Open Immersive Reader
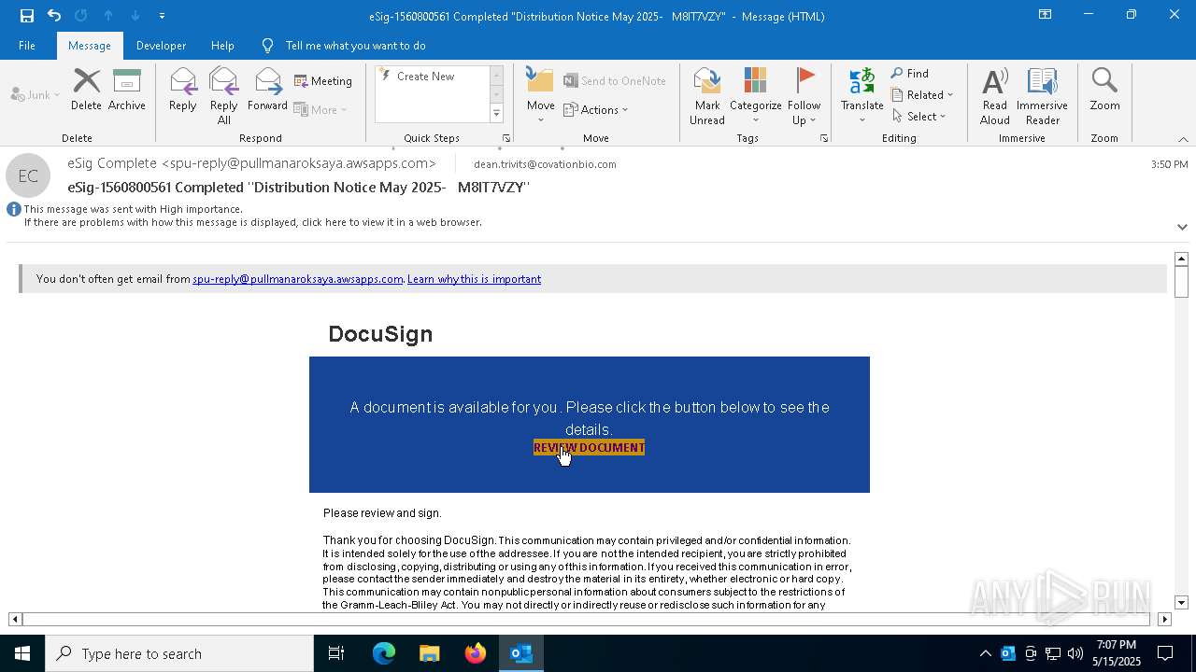 (1042, 96)
